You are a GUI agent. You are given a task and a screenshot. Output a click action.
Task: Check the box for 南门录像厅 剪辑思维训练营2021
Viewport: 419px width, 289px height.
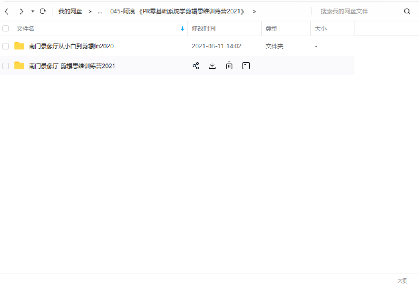click(6, 66)
